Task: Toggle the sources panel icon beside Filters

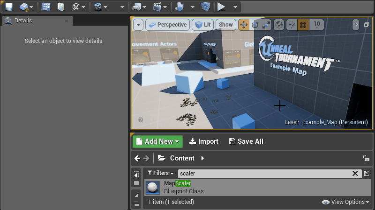Action: click(x=136, y=174)
